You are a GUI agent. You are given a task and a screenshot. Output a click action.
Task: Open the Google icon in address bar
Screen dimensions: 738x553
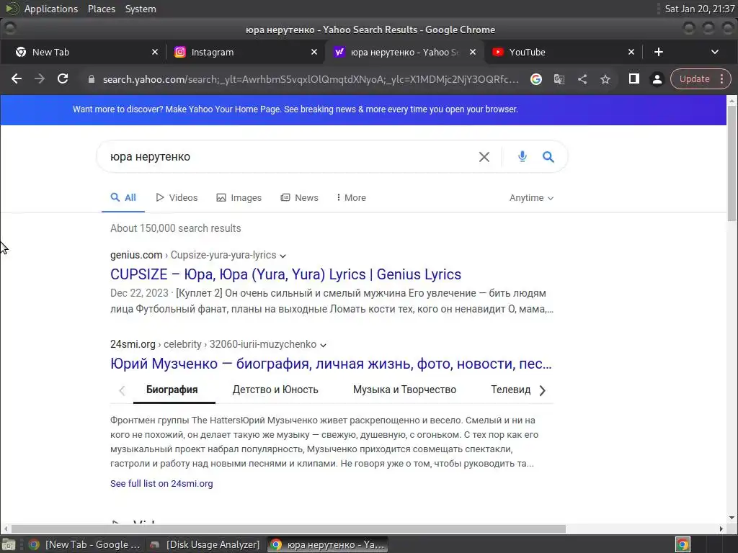(x=535, y=79)
